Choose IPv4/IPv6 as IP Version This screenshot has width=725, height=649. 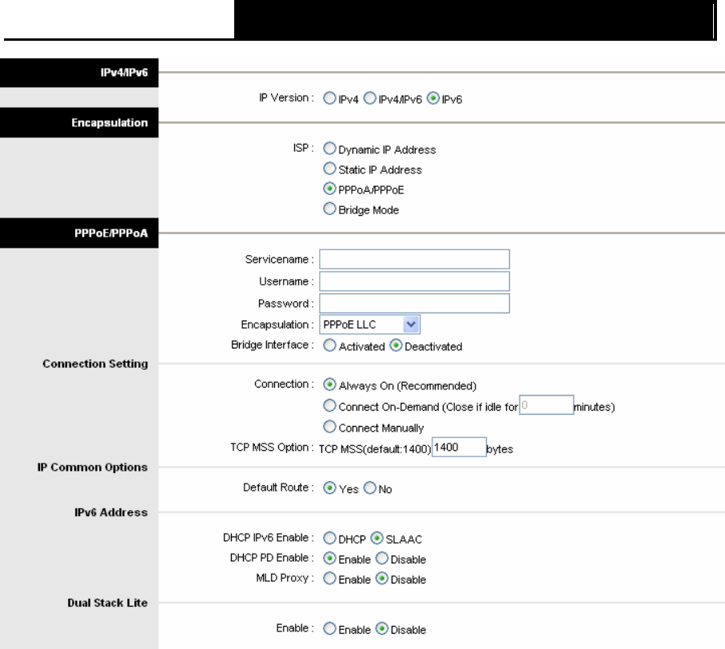pos(369,98)
